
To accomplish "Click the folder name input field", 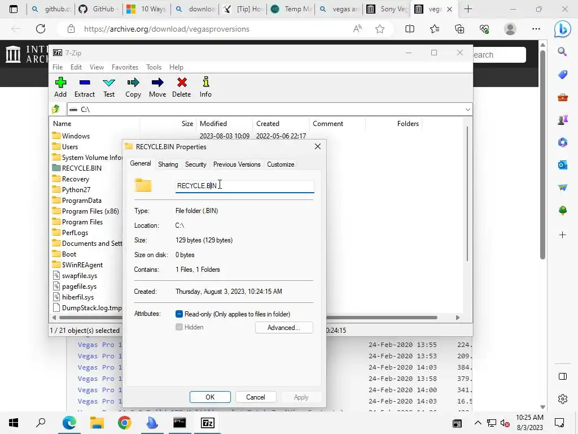I will click(x=245, y=185).
